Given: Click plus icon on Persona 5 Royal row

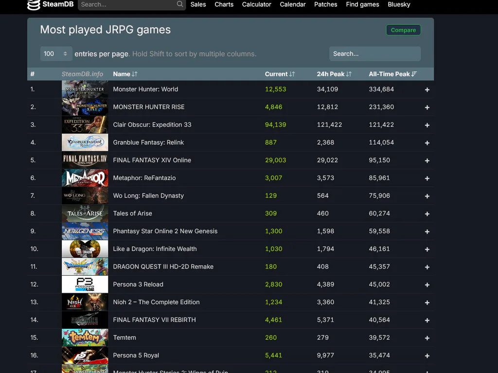Looking at the screenshot, I should click(x=427, y=356).
